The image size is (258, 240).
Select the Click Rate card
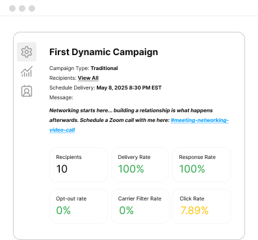(201, 206)
